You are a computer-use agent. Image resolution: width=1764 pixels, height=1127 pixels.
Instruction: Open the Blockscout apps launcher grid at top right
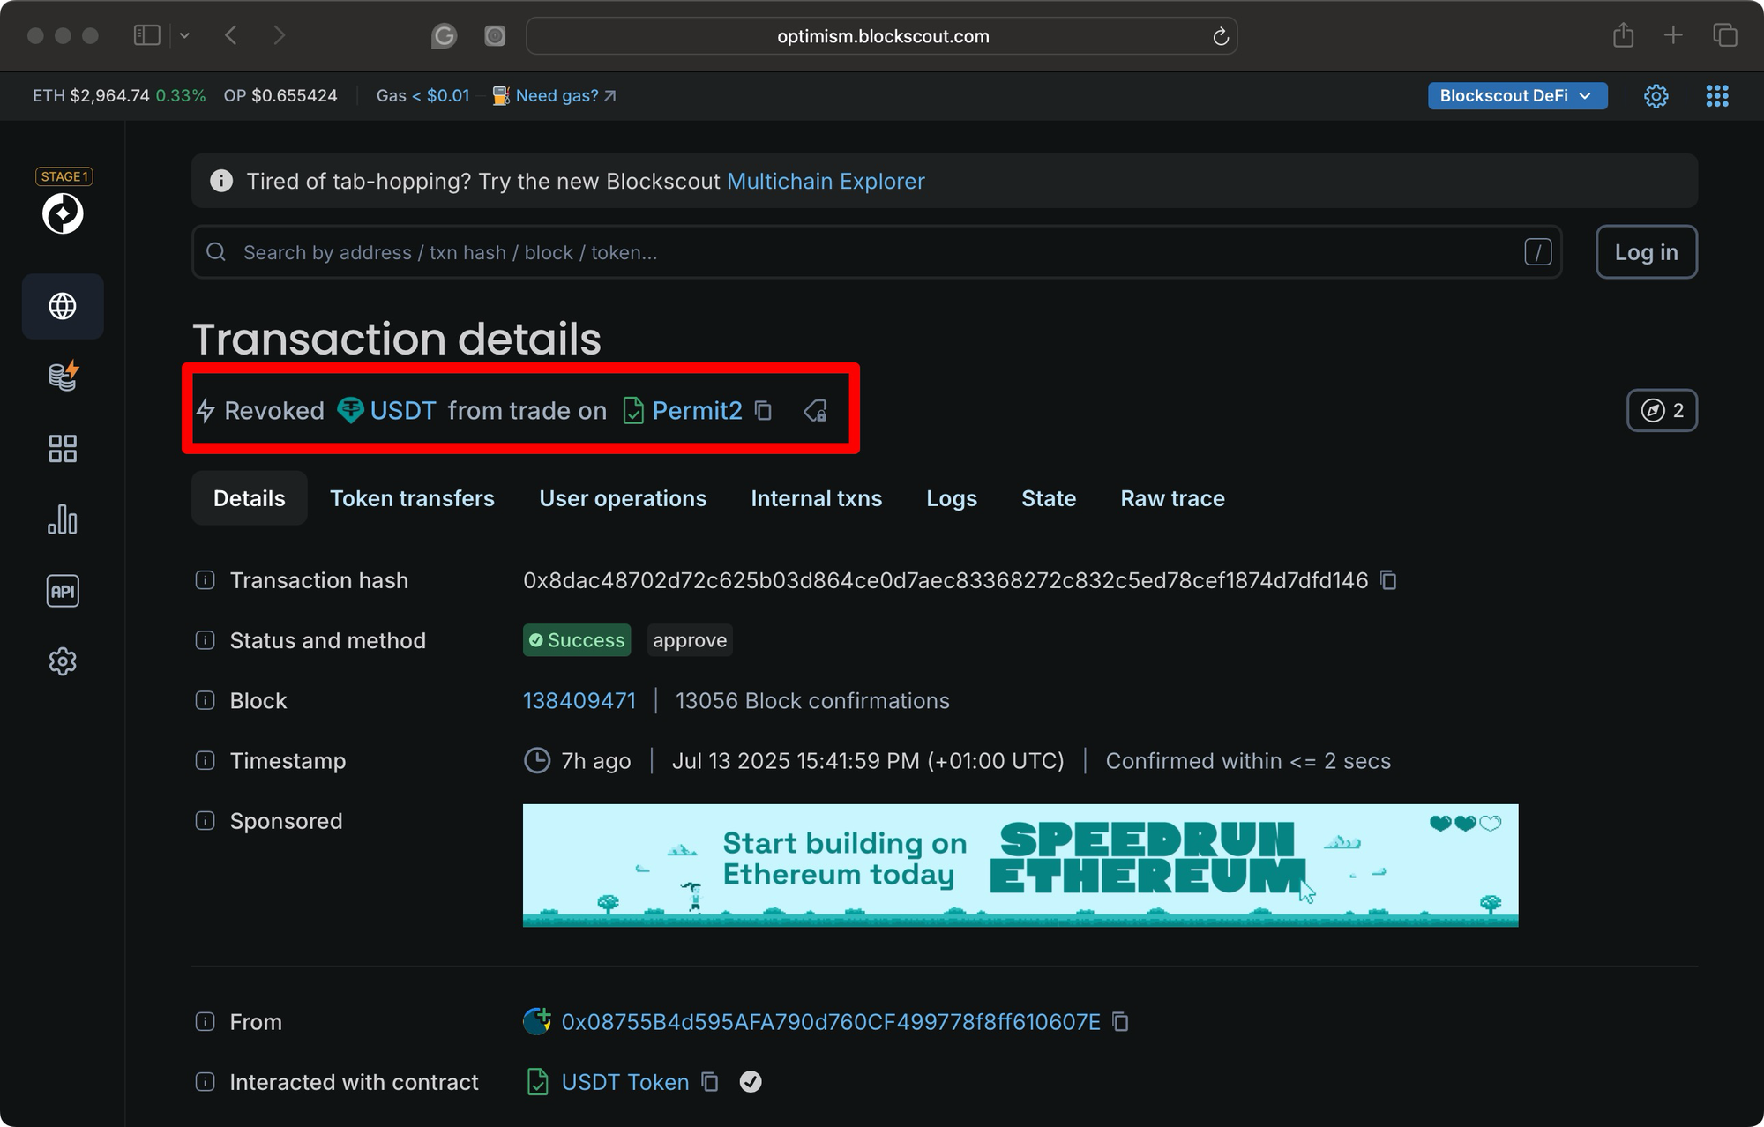click(1717, 95)
